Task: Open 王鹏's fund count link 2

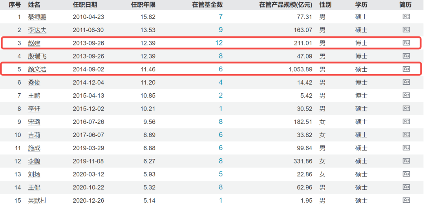Action: [221, 95]
